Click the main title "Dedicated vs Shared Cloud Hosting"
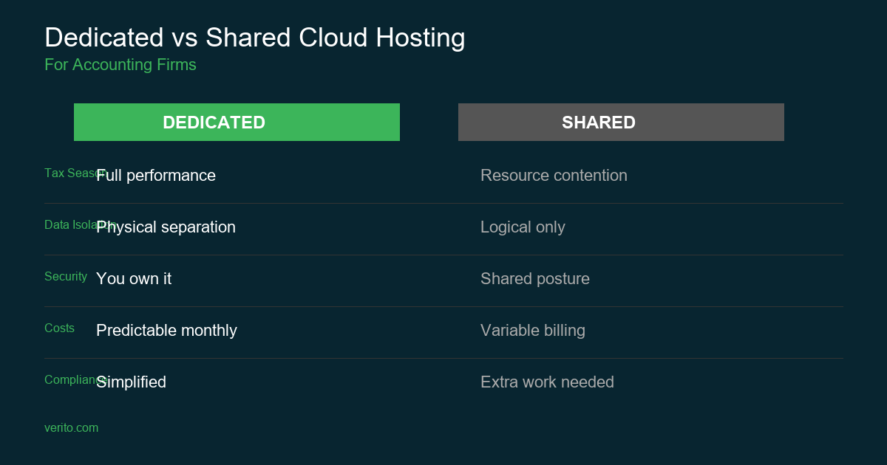This screenshot has width=887, height=465. pos(255,38)
